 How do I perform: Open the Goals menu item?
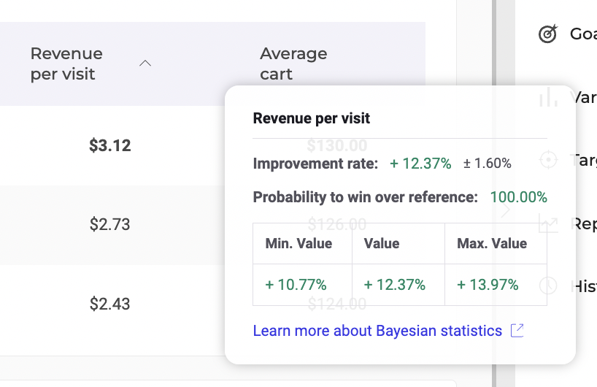point(582,34)
